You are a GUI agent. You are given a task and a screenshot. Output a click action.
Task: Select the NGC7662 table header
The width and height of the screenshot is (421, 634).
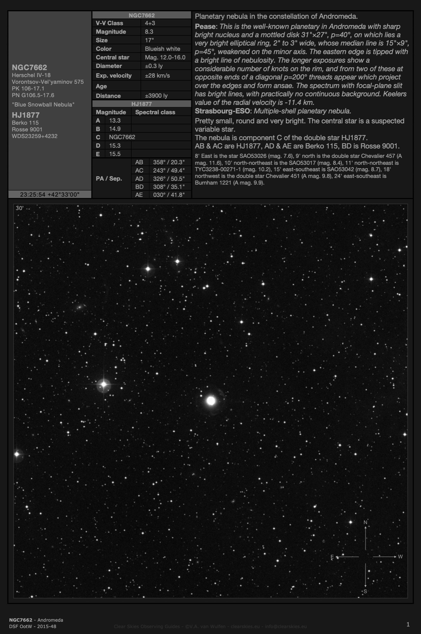tap(141, 15)
